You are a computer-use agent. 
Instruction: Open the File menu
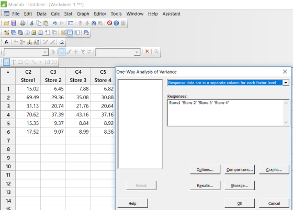(16, 14)
